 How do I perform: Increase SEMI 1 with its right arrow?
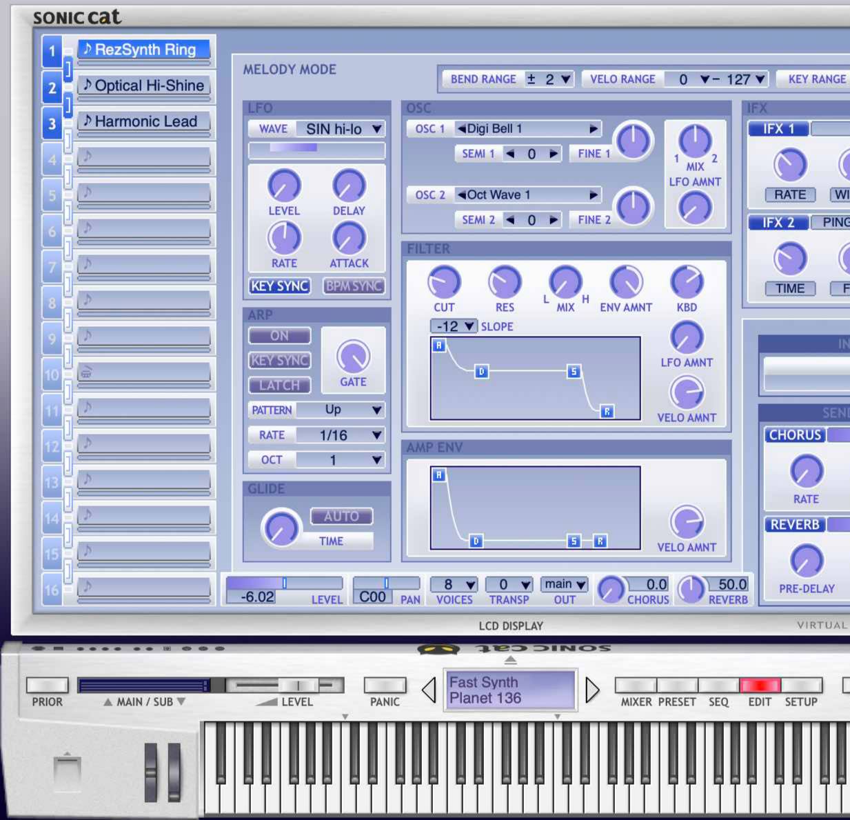(553, 154)
